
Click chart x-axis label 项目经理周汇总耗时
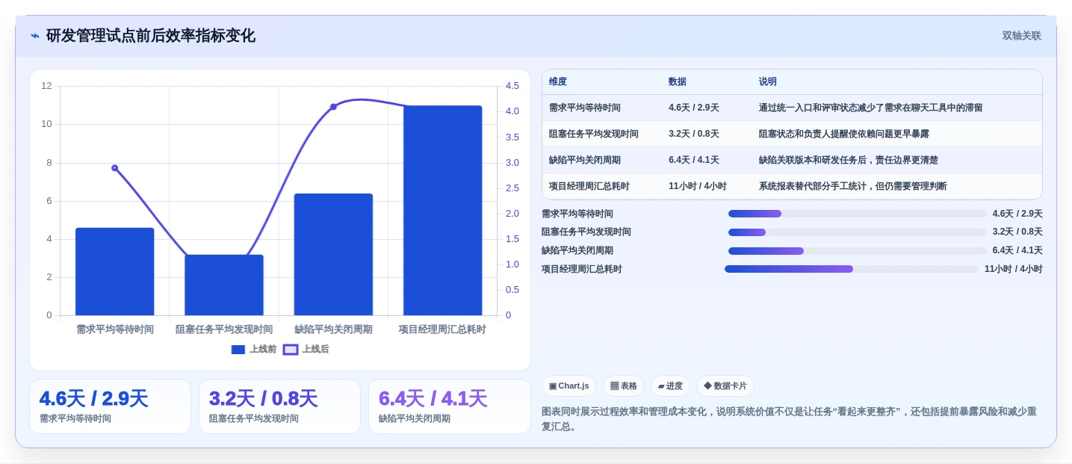(x=442, y=330)
